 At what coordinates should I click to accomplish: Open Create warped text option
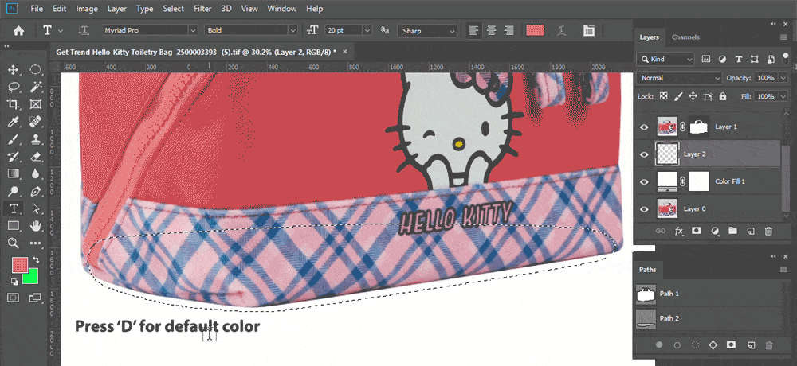(561, 30)
